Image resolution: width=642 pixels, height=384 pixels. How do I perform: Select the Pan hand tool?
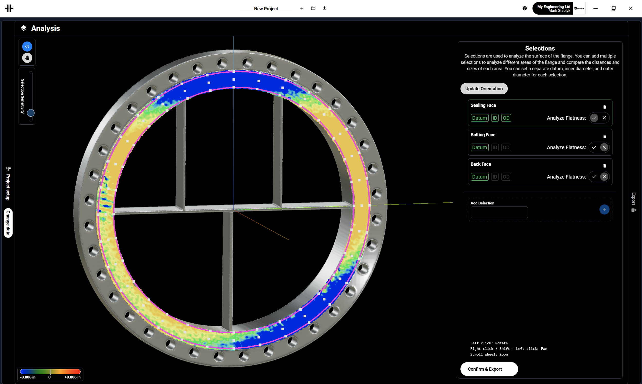pos(27,58)
